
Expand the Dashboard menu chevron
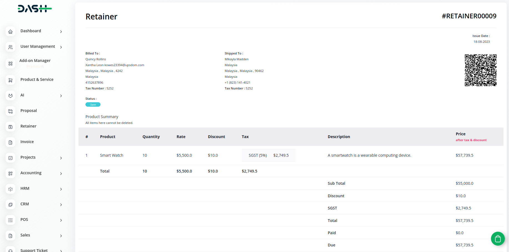click(x=61, y=32)
